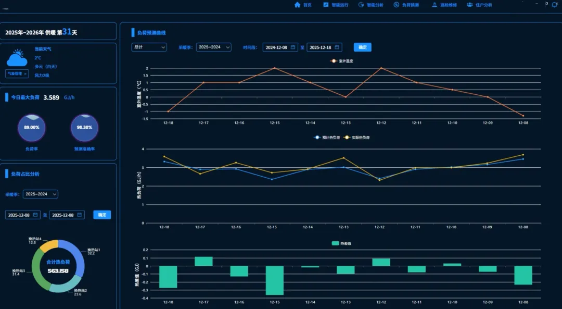Expand the 总计 dropdown
This screenshot has height=309, width=562.
149,47
